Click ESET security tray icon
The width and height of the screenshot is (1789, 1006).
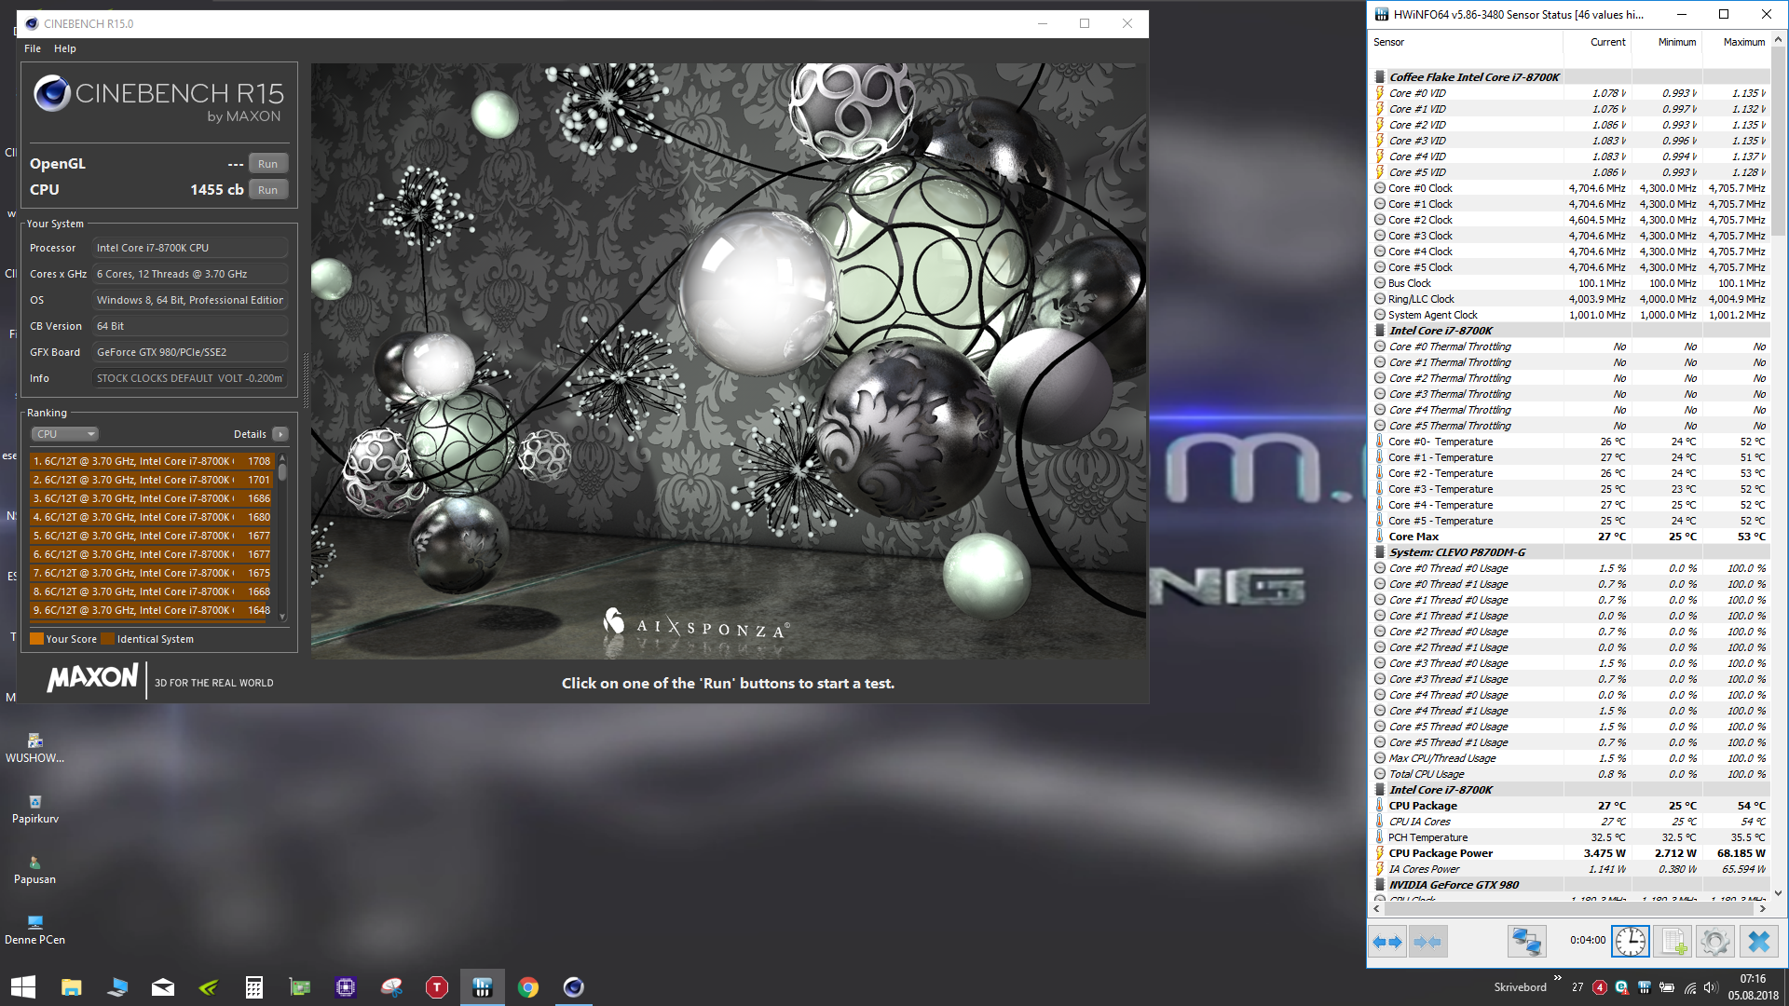coord(1622,987)
